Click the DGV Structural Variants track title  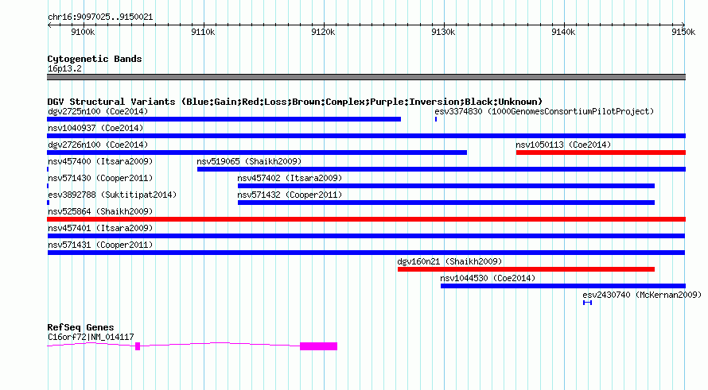coord(295,102)
